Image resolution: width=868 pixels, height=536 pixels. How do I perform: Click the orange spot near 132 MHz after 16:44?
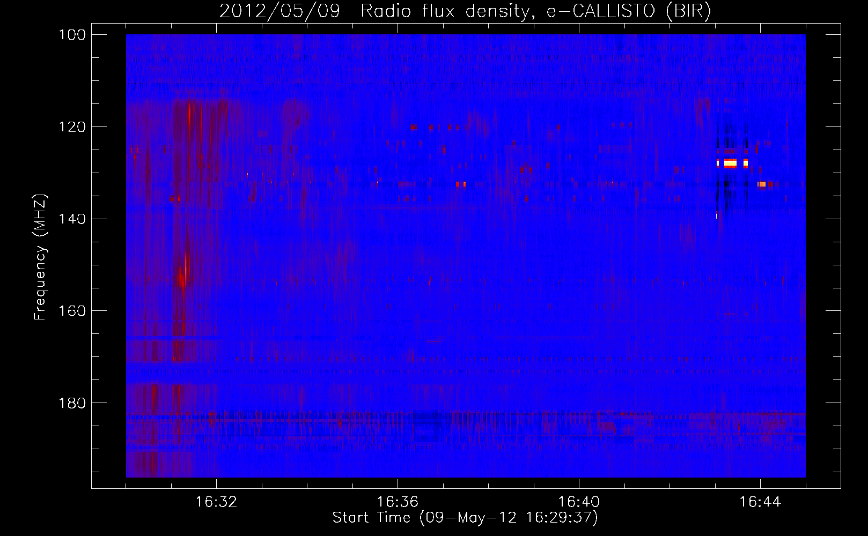(762, 184)
